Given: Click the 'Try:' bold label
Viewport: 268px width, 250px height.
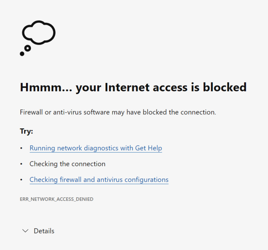Looking at the screenshot, I should pyautogui.click(x=26, y=131).
